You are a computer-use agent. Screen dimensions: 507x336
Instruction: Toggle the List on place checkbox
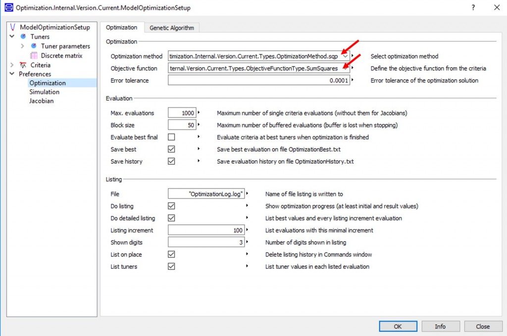coord(171,254)
